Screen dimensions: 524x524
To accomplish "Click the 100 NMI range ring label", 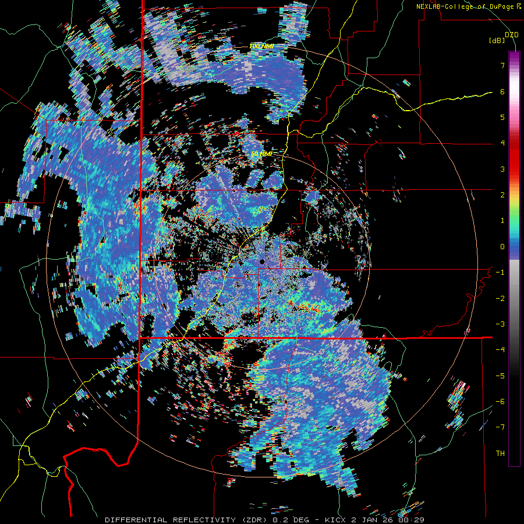I will click(x=261, y=46).
